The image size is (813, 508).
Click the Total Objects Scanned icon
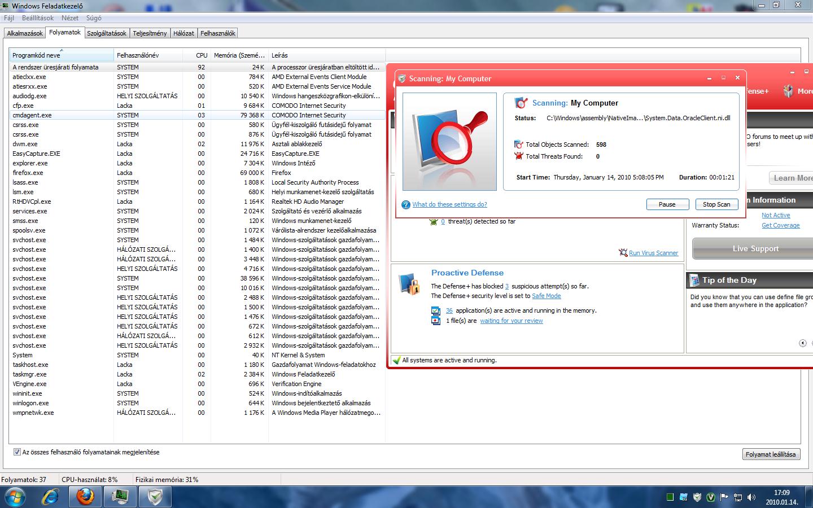pyautogui.click(x=519, y=144)
